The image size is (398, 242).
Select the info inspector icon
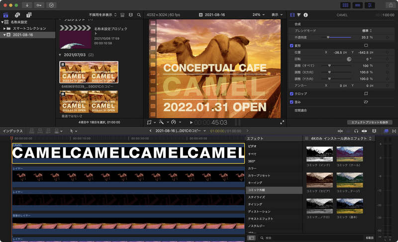(305, 15)
